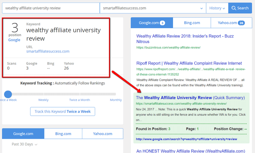The height and width of the screenshot is (153, 255).
Task: Click the Scans 0 value
Action: pyautogui.click(x=8, y=68)
